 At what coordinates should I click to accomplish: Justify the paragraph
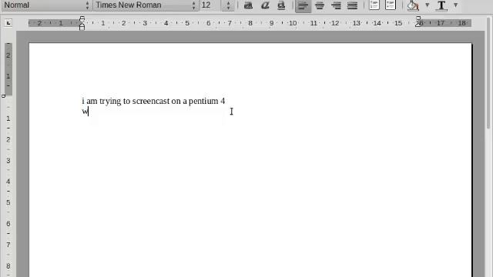[x=353, y=5]
